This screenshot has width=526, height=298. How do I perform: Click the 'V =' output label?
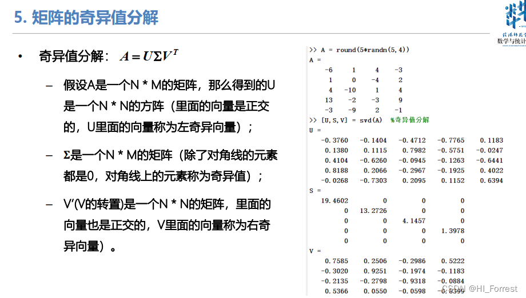[315, 251]
